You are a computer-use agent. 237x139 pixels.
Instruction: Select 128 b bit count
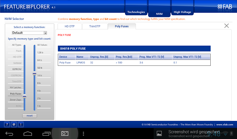point(40,52)
